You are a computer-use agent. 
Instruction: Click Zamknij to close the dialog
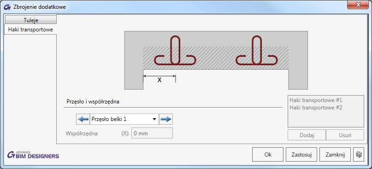335,155
